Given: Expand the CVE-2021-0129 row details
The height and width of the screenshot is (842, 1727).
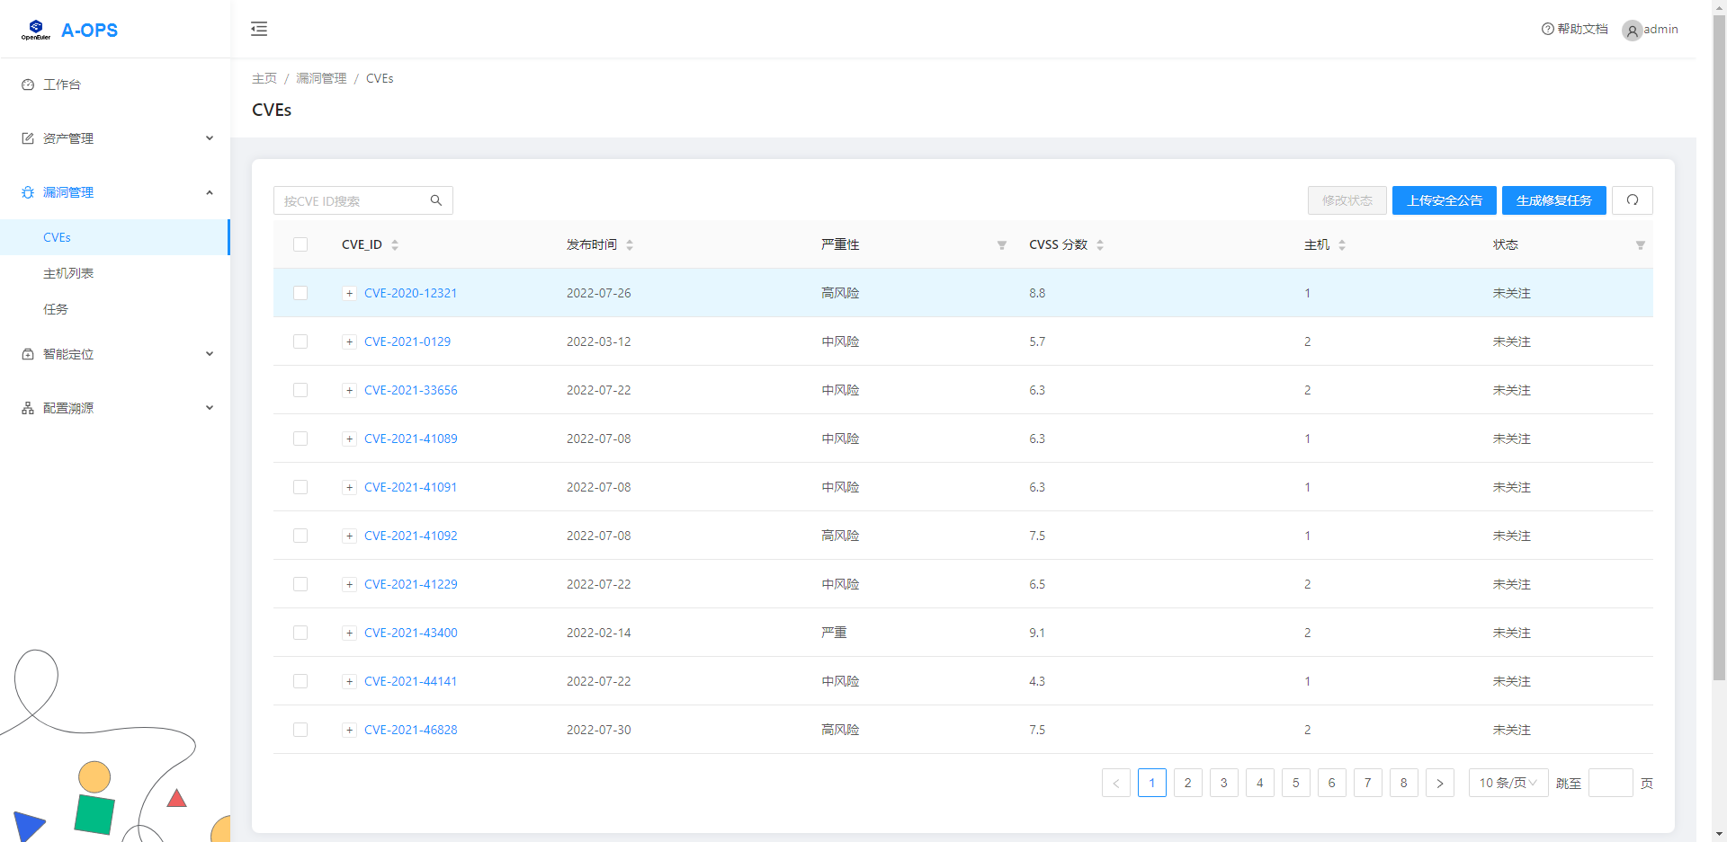Looking at the screenshot, I should 349,341.
